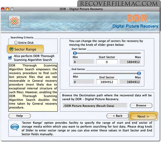Click the Browse button

coord(141,105)
